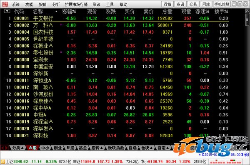Click stock code 000016
The width and height of the screenshot is (250, 165).
click(22, 101)
